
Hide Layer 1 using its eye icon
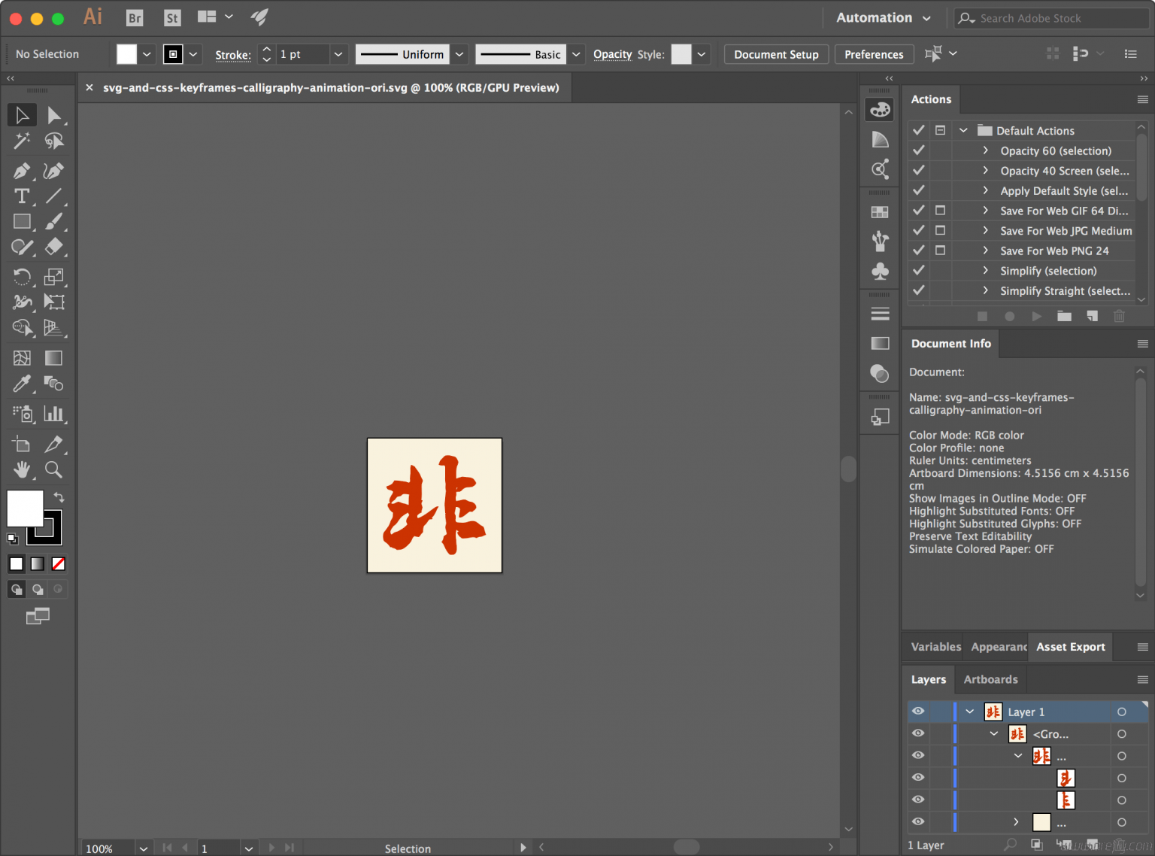918,712
